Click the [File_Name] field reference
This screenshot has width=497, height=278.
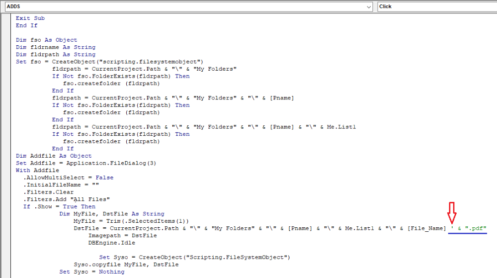click(x=426, y=229)
